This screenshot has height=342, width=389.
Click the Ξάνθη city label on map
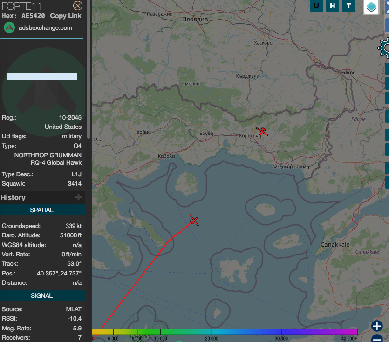[206, 134]
